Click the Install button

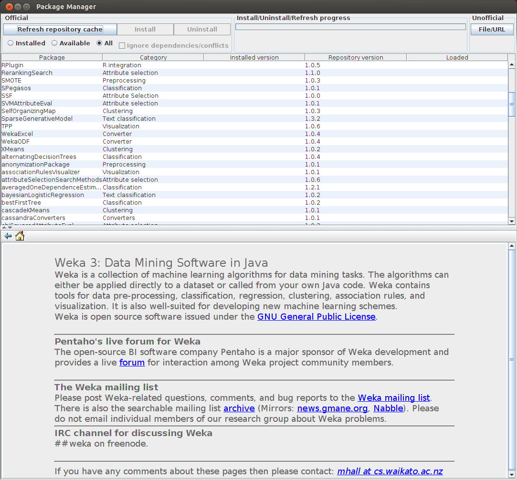tap(145, 29)
